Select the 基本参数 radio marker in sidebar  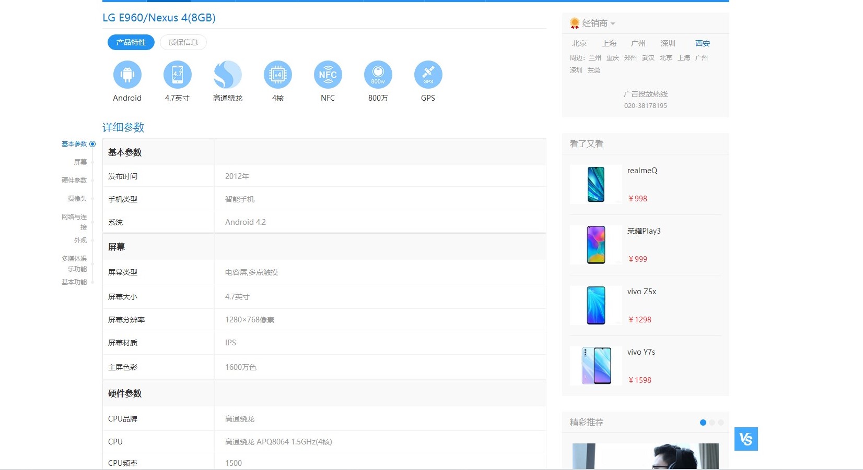click(x=92, y=144)
